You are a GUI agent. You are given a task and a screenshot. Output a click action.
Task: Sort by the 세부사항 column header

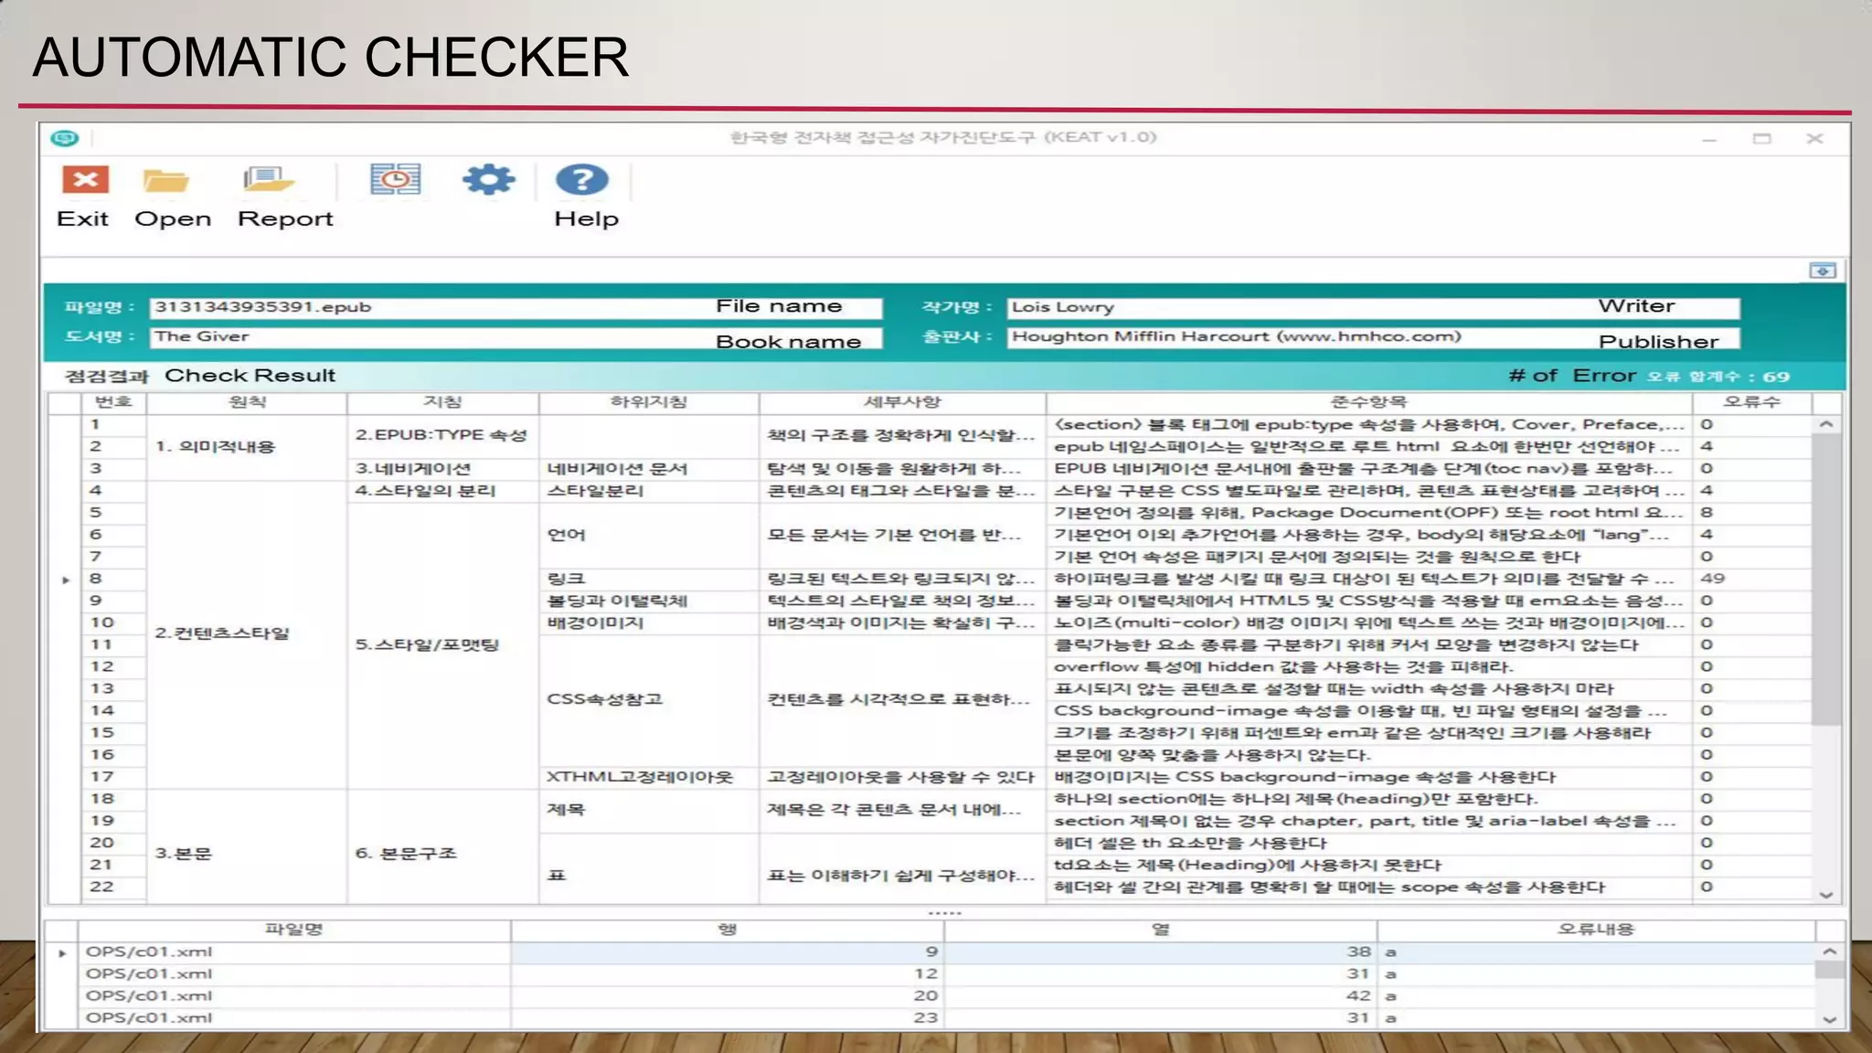(902, 402)
